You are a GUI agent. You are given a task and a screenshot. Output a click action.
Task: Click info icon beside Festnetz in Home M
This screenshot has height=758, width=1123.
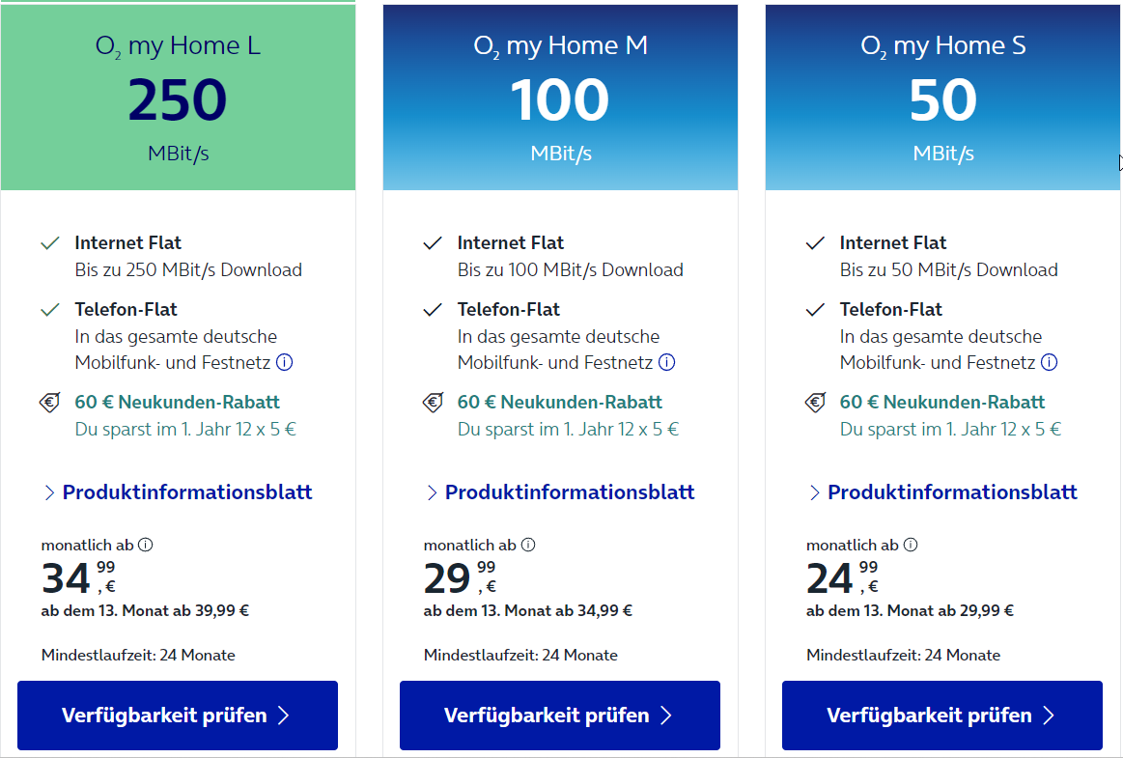[667, 362]
